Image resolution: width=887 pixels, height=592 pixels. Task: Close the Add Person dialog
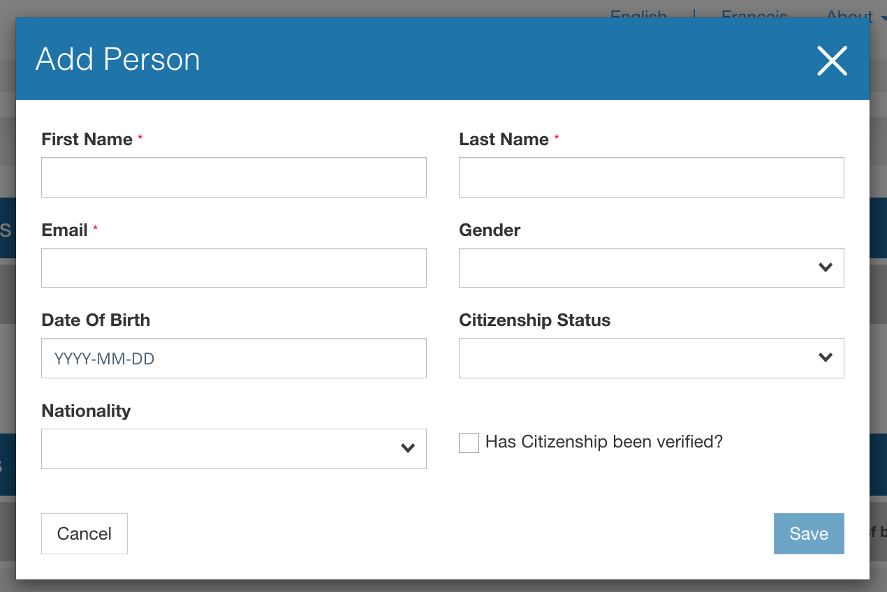832,61
